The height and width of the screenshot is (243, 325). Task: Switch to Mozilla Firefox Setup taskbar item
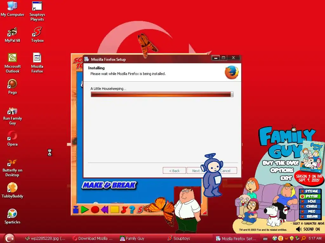(x=236, y=239)
